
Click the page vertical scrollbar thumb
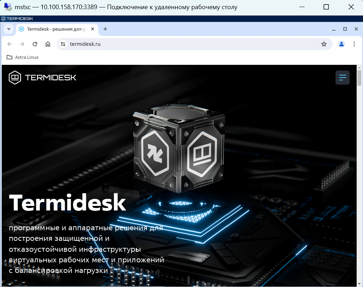(x=359, y=78)
